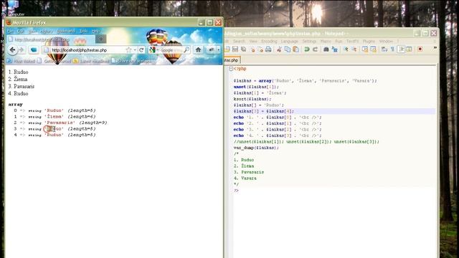This screenshot has width=459, height=258.
Task: Open Firefox History menu
Action: coord(46,31)
